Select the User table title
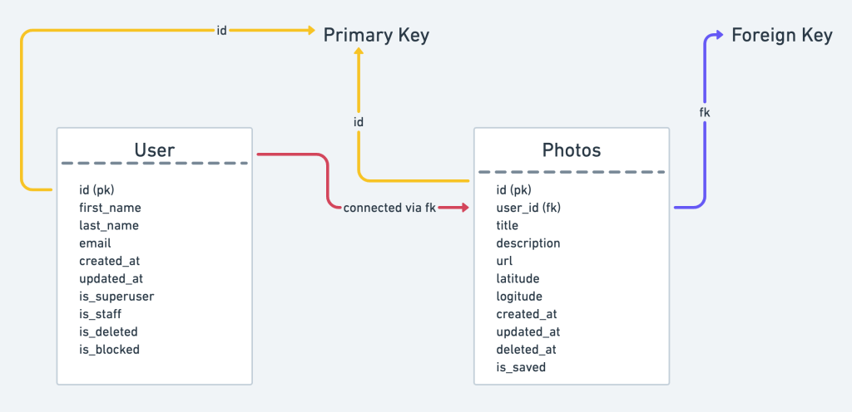The image size is (852, 412). [155, 150]
